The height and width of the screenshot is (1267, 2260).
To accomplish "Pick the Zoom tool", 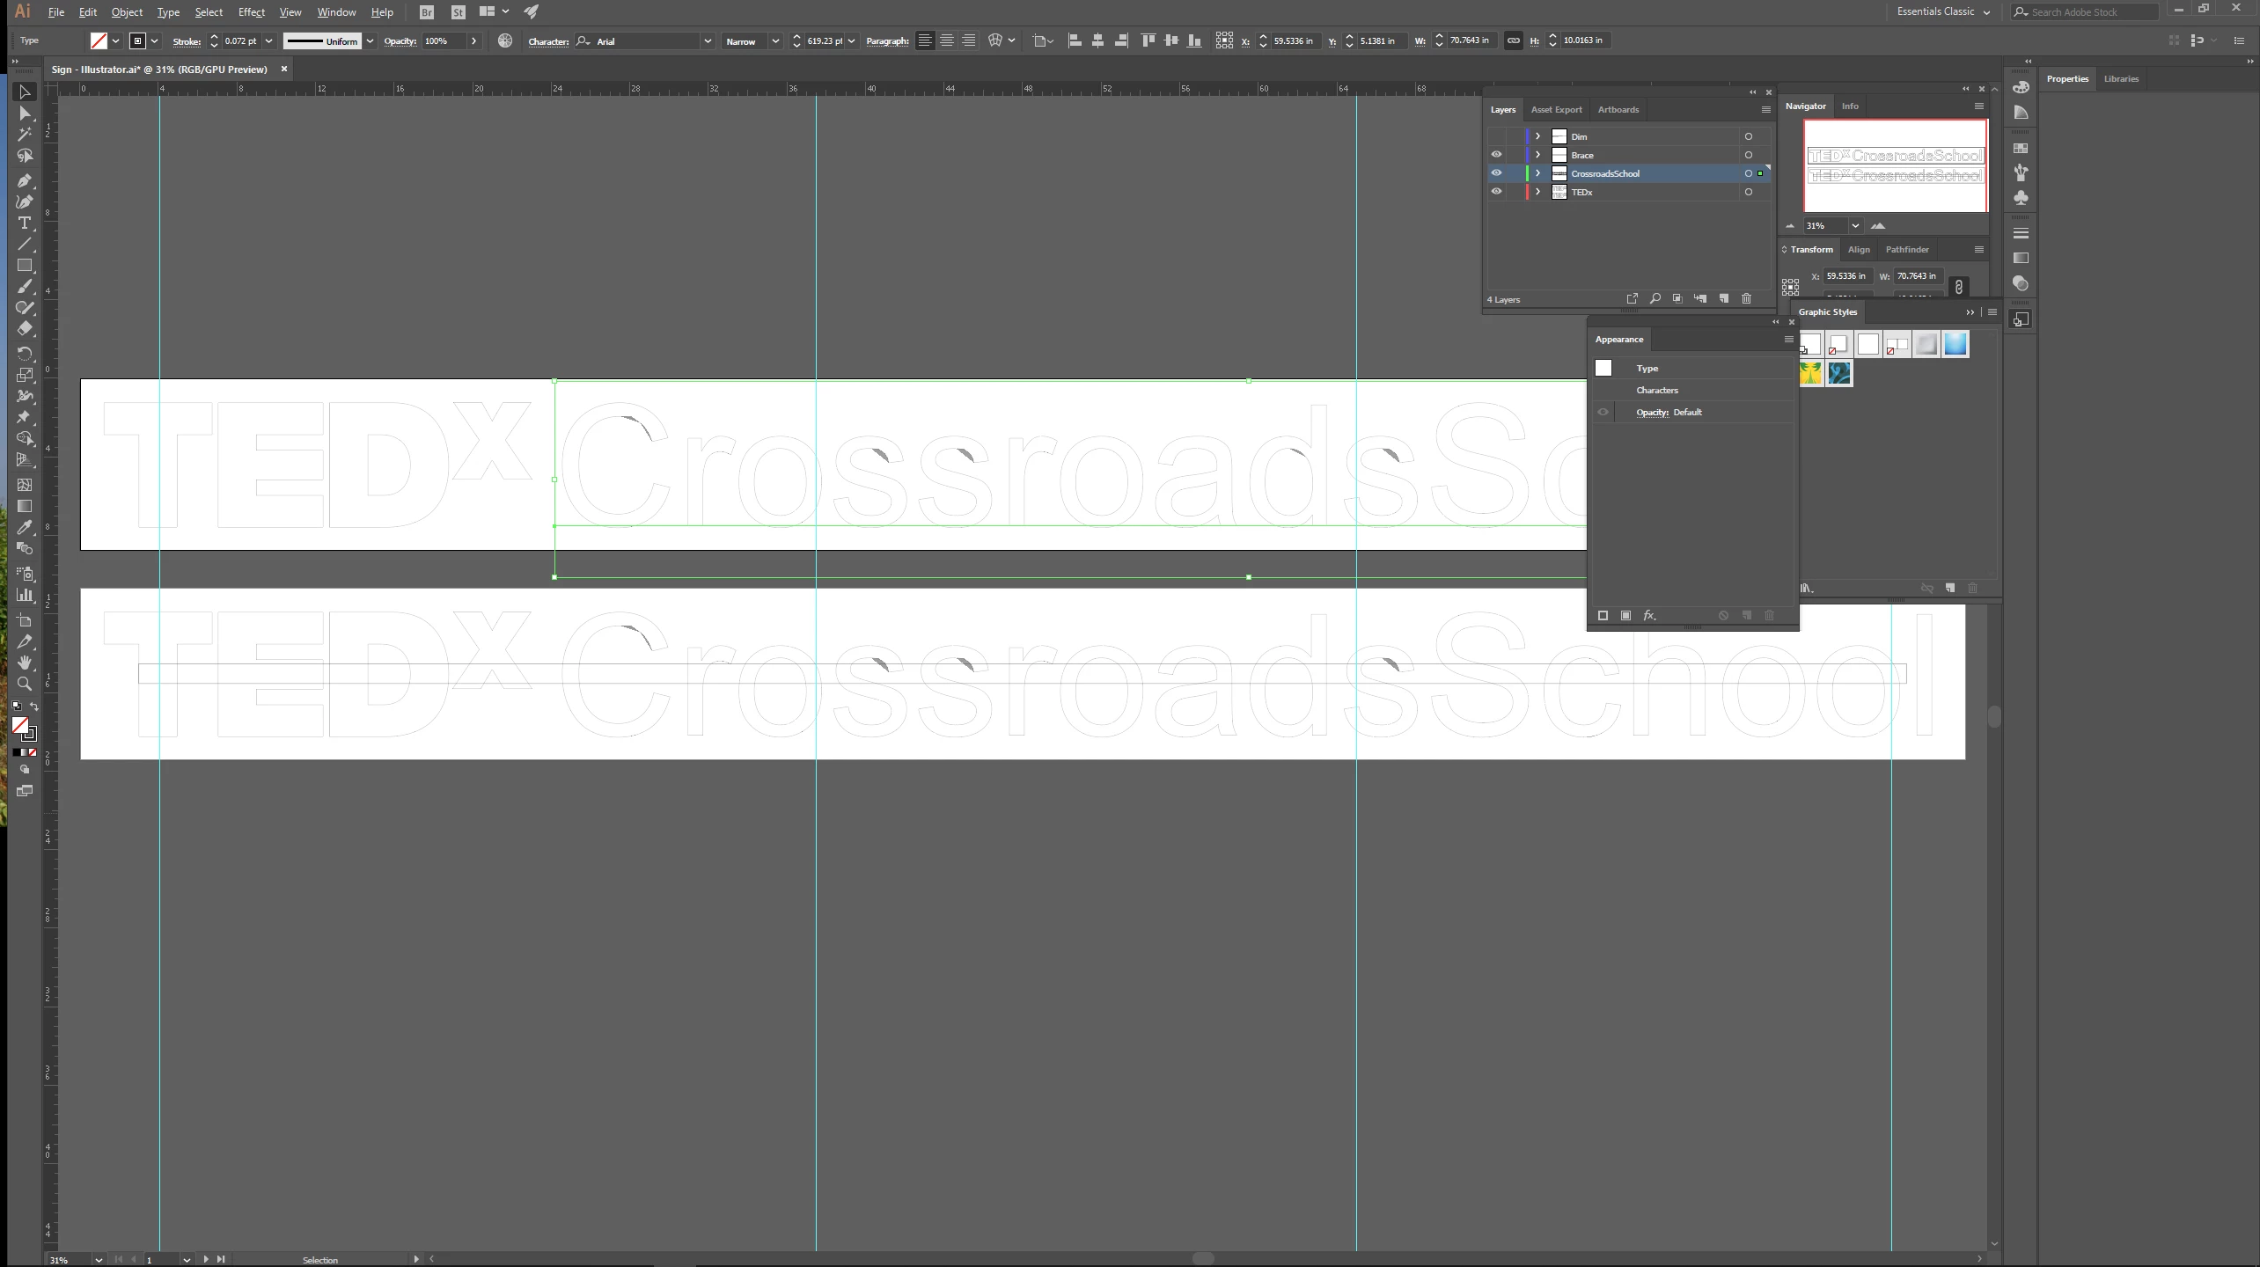I will tap(25, 684).
